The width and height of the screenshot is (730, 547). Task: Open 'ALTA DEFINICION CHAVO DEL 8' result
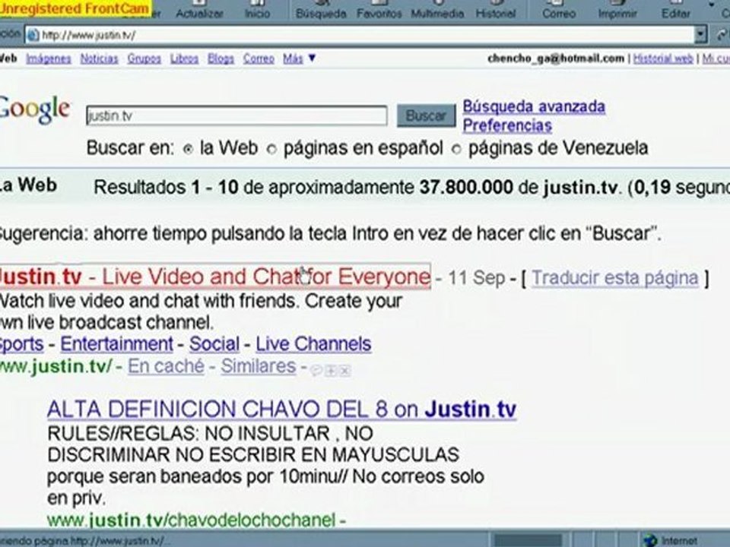click(x=281, y=409)
